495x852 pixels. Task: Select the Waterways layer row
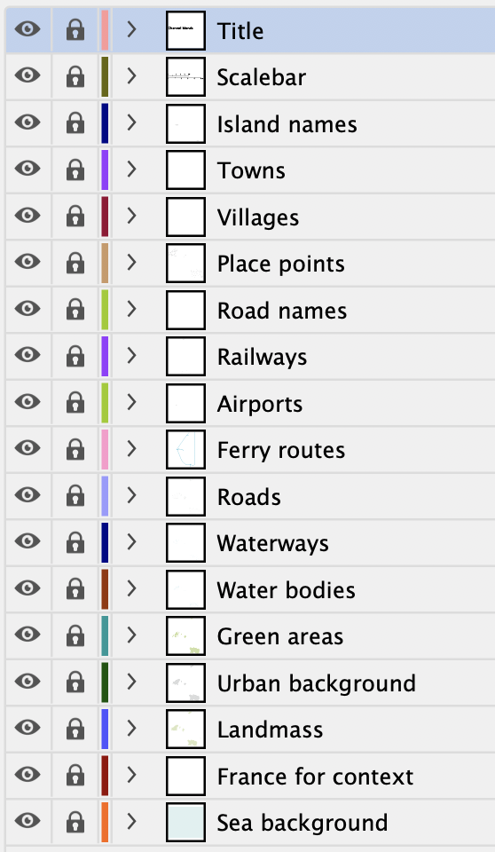250,543
